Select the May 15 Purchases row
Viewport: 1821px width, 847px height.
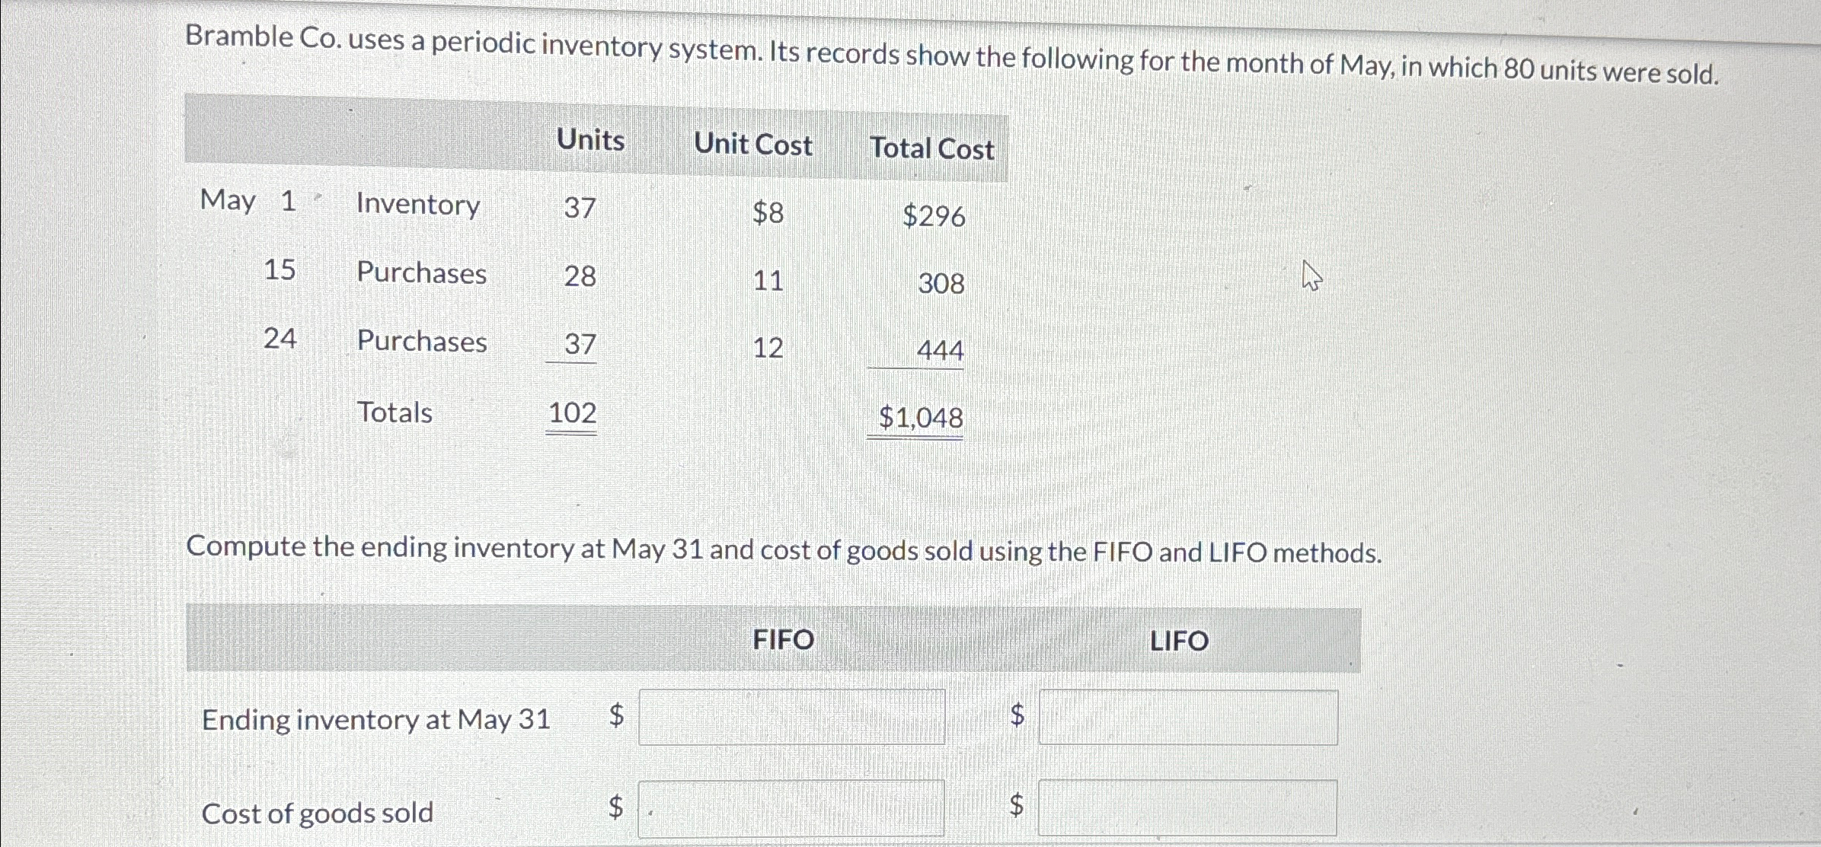pyautogui.click(x=421, y=274)
